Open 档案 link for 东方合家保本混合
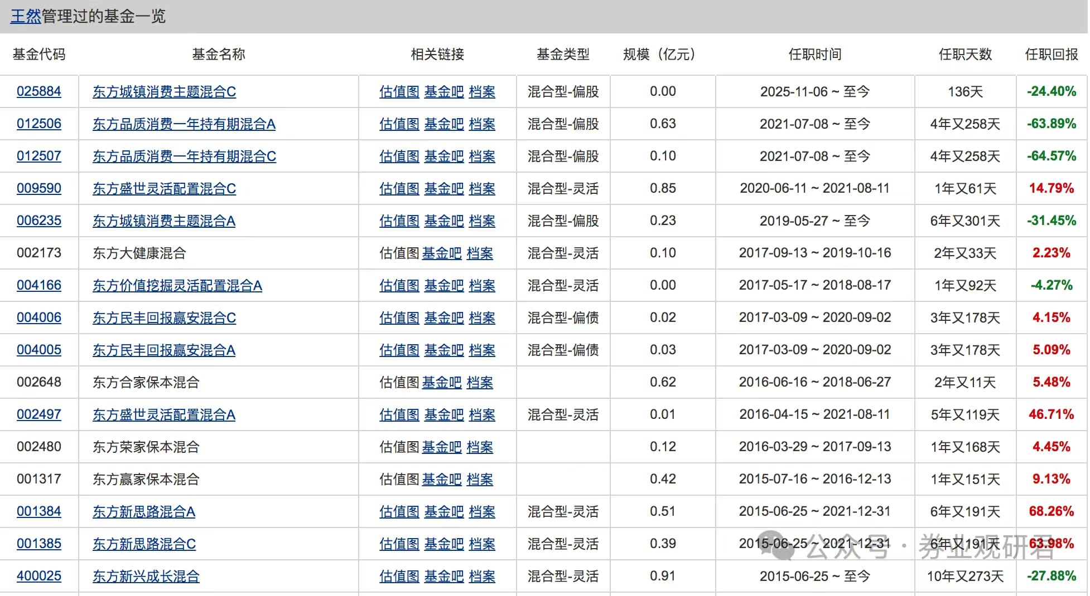1090x596 pixels. click(479, 383)
